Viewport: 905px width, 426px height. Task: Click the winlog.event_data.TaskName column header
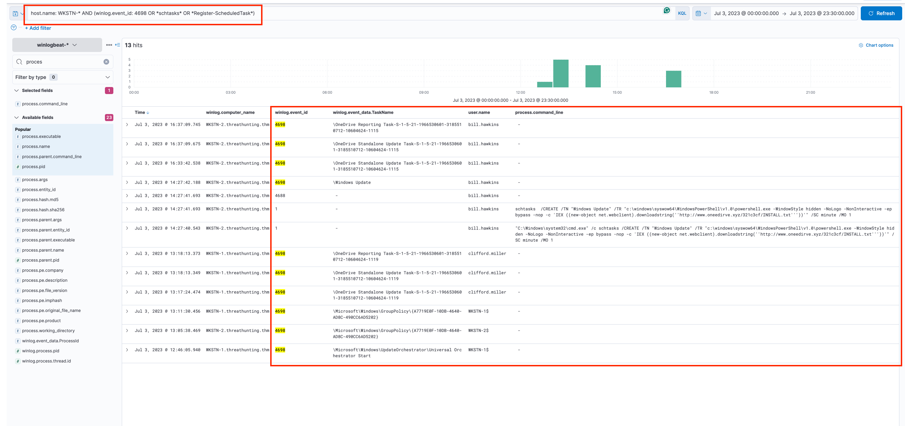363,113
